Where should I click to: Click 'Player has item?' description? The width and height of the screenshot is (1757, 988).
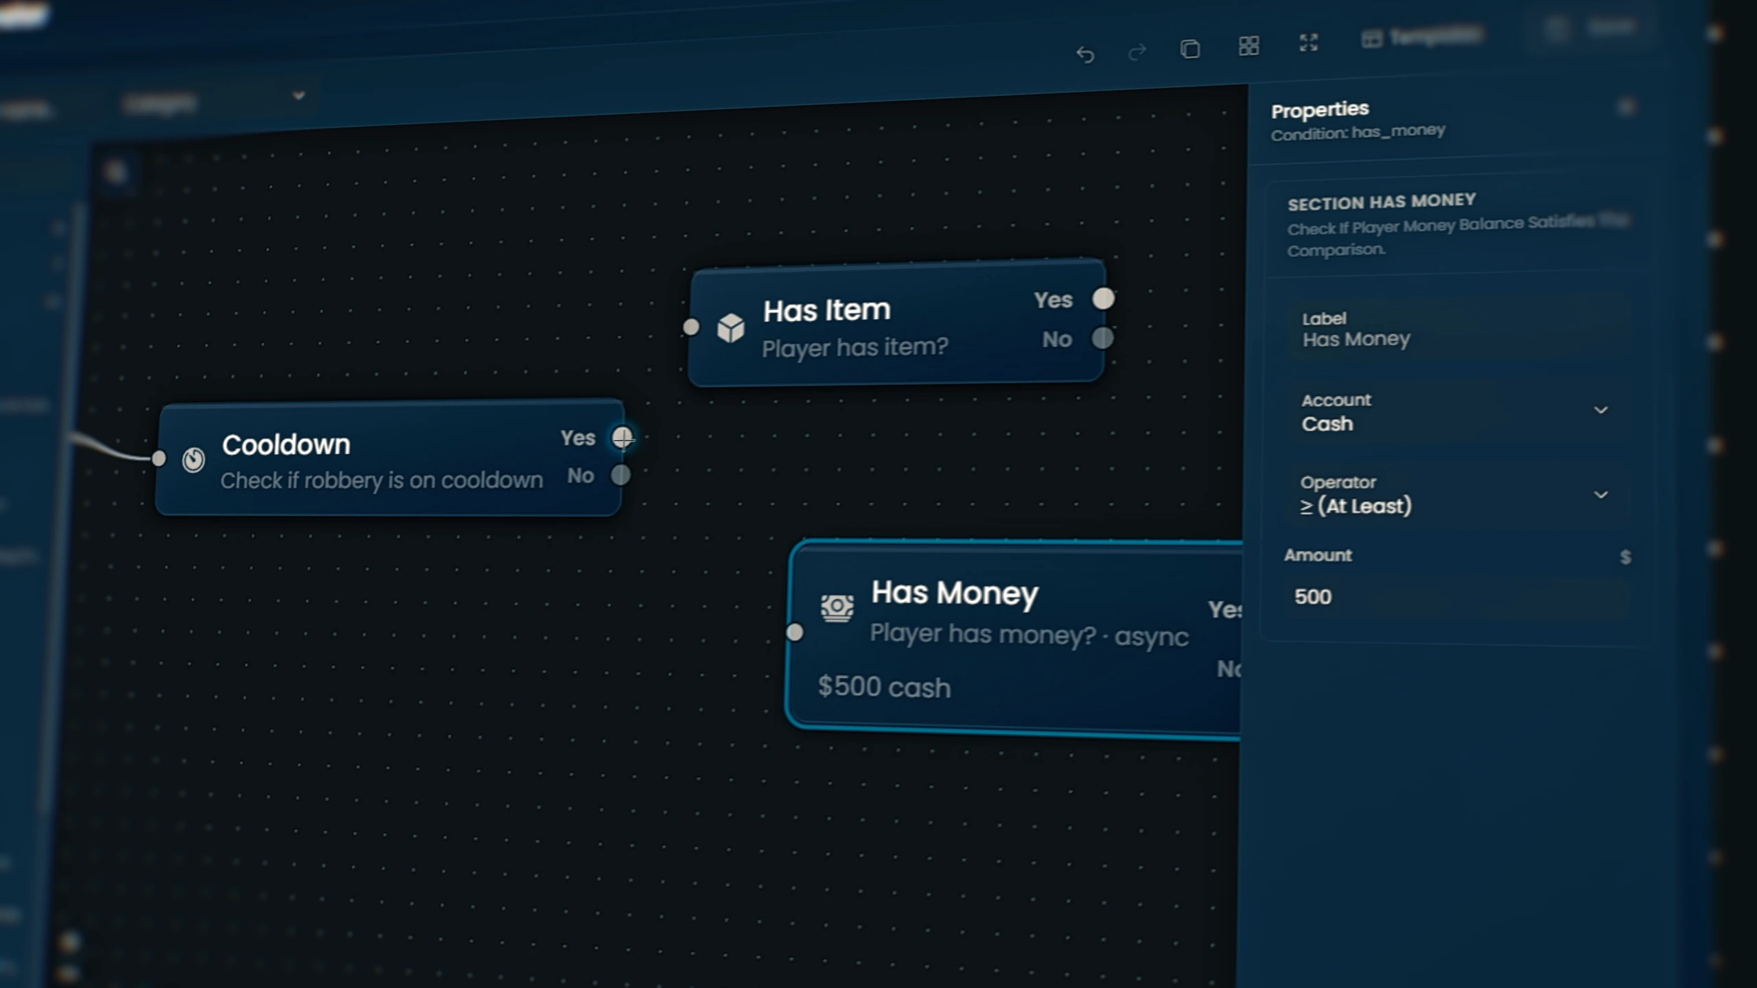click(x=854, y=348)
